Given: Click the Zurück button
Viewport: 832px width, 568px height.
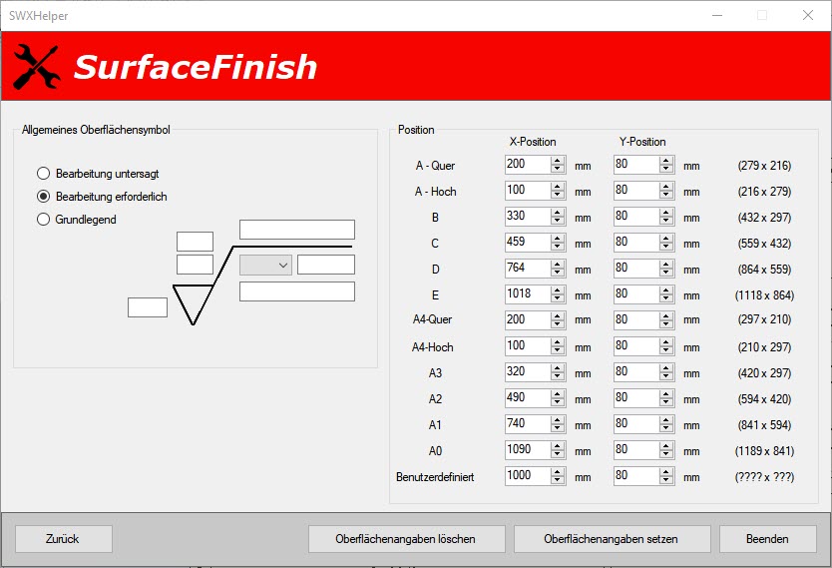Looking at the screenshot, I should [64, 539].
